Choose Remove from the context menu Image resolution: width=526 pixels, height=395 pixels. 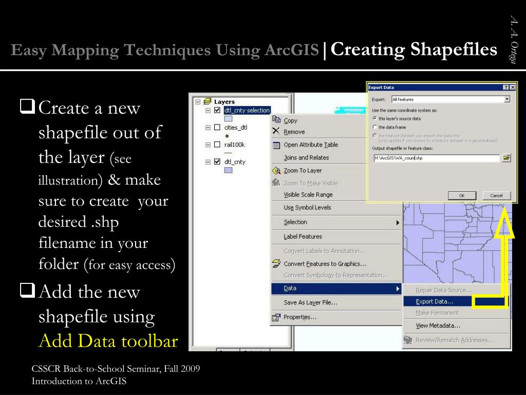[x=294, y=132]
